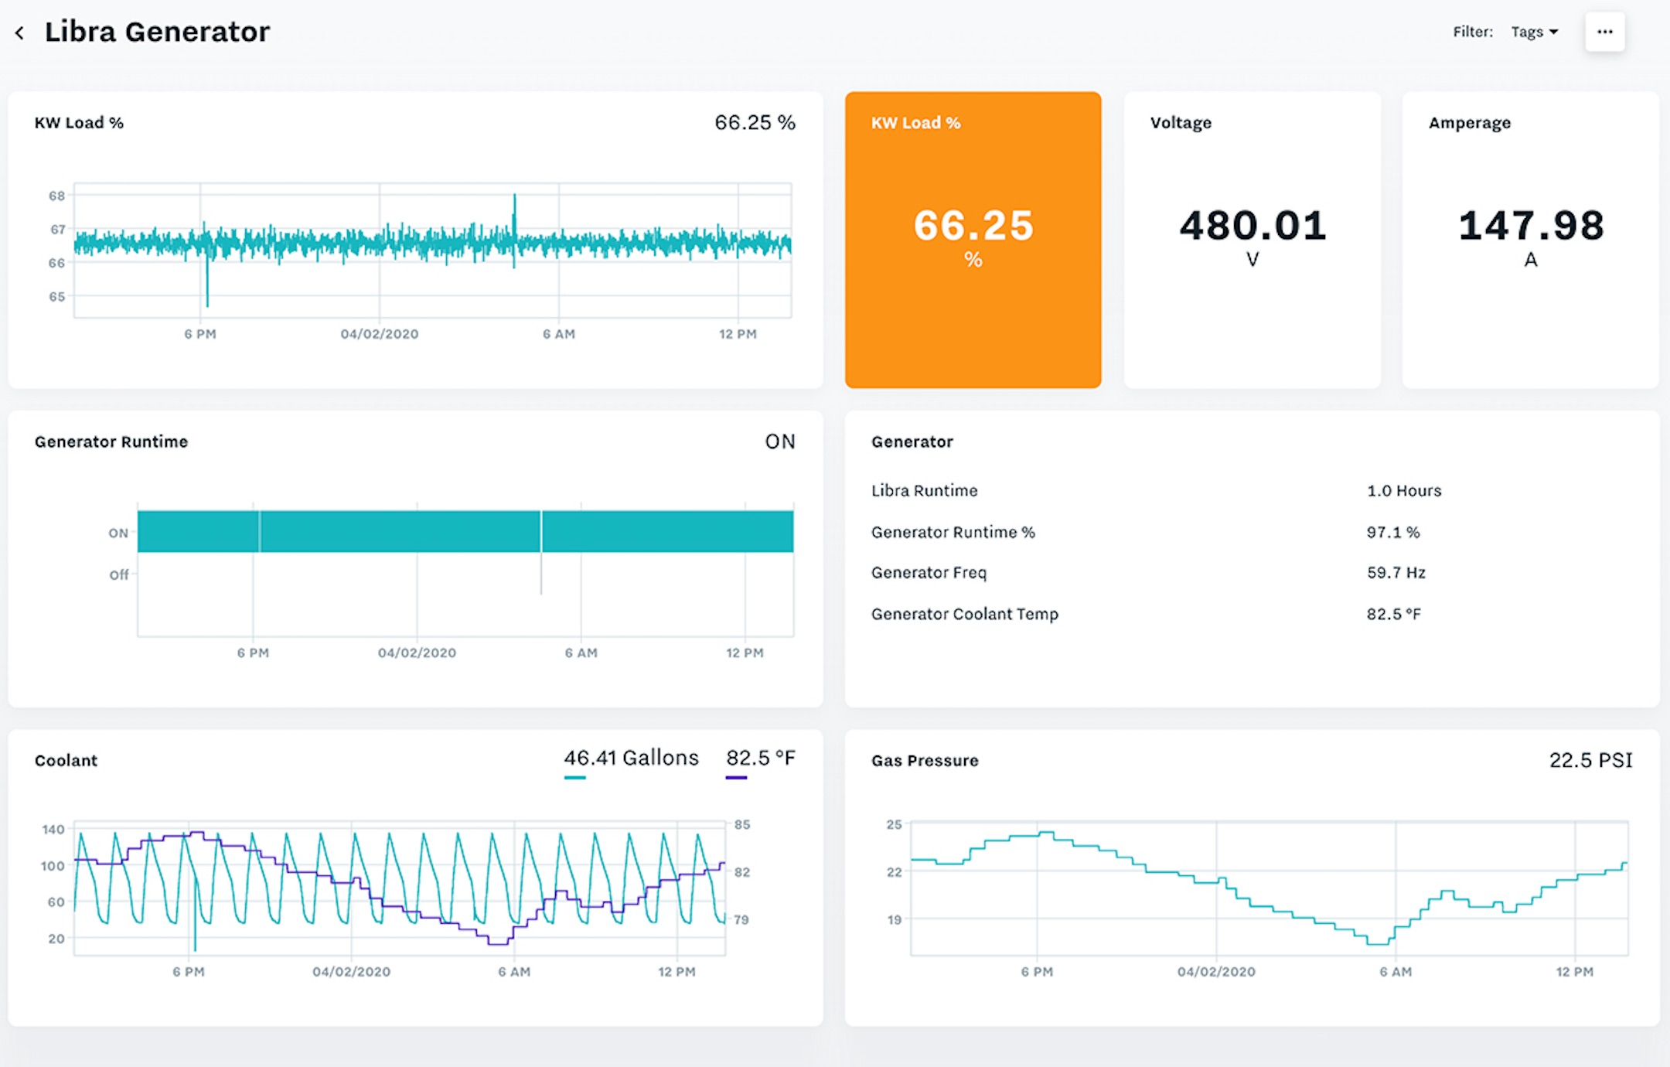Click the Filter: label
This screenshot has height=1067, width=1670.
tap(1473, 32)
